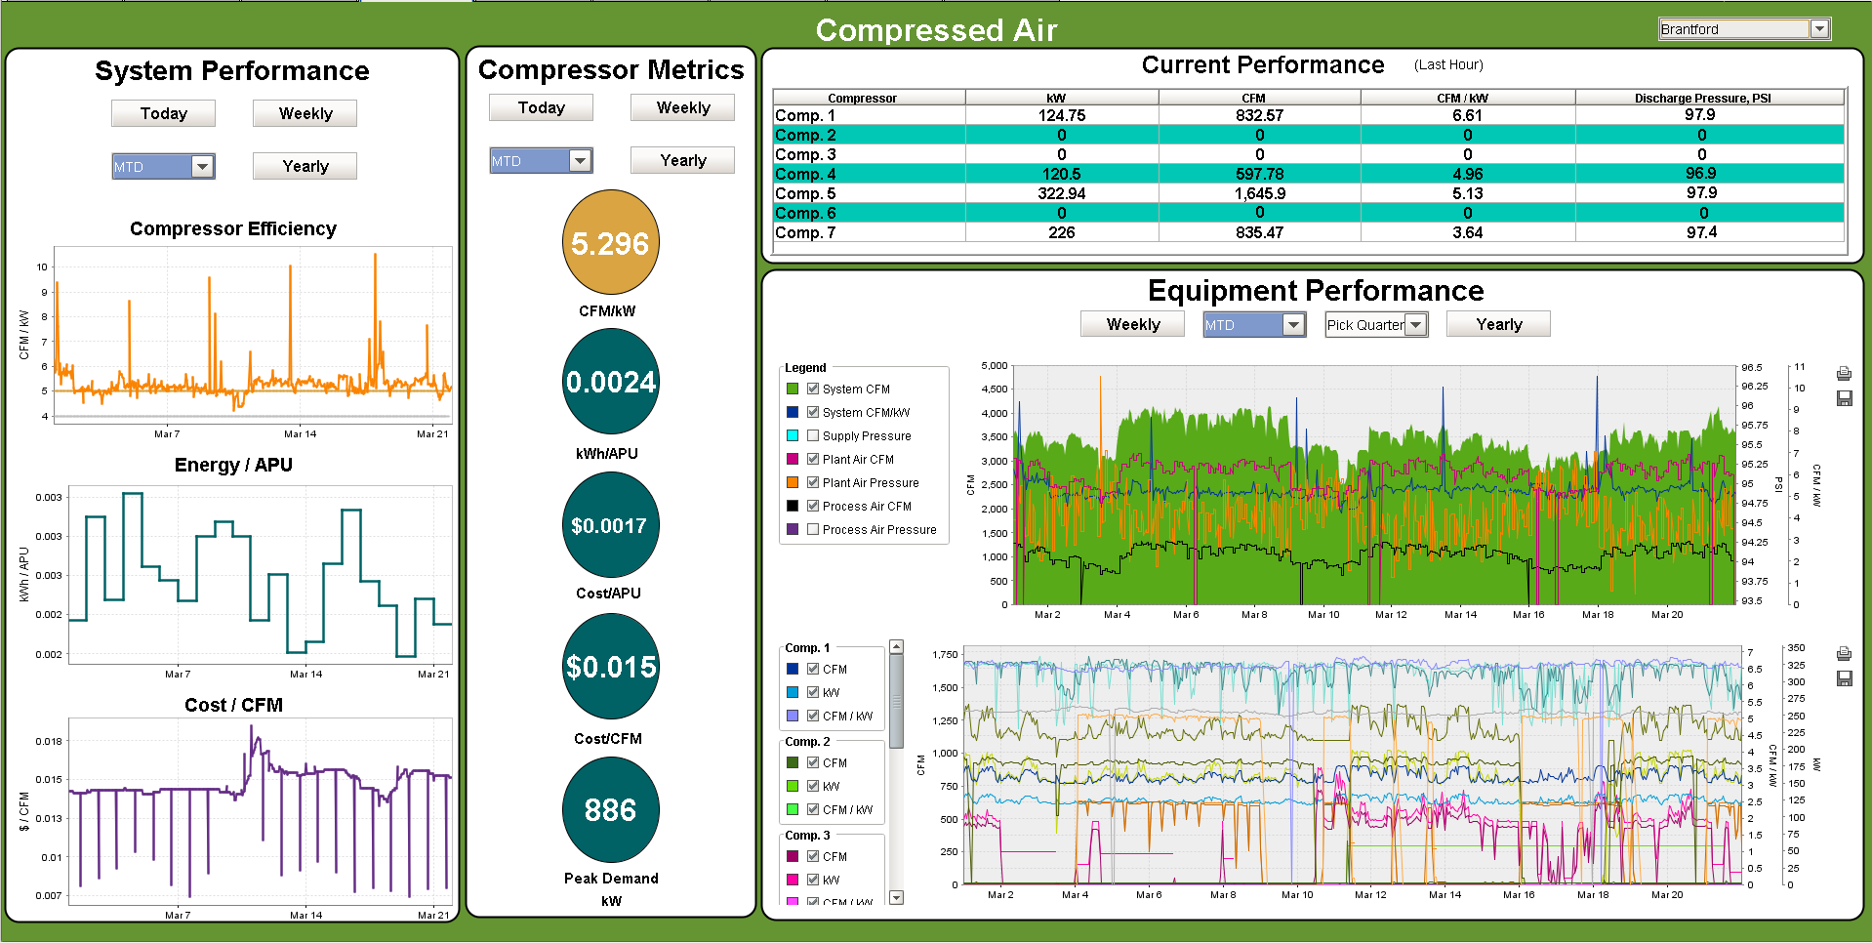Click System CFM green color swatch
This screenshot has width=1872, height=943.
tap(793, 389)
